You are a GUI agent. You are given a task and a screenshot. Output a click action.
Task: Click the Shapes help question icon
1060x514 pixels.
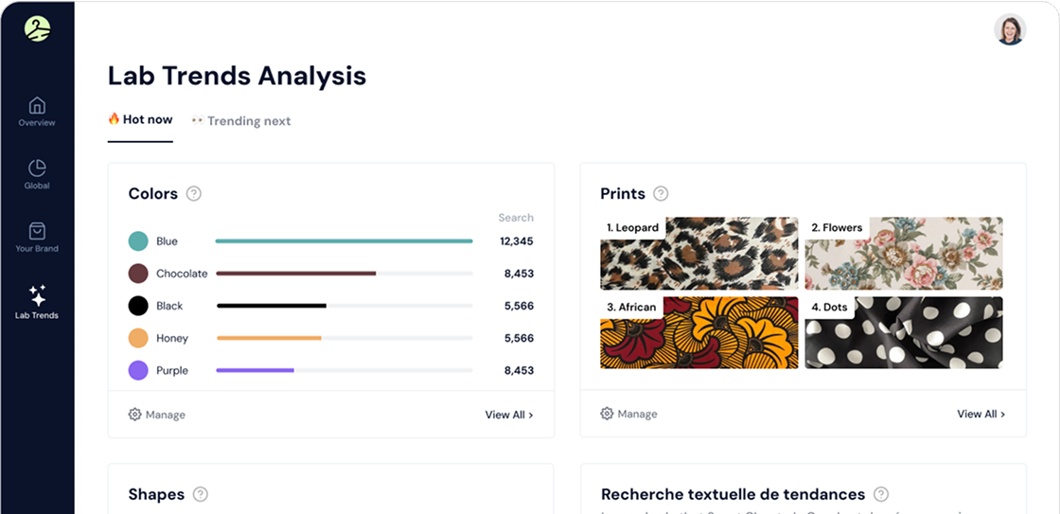coord(200,494)
